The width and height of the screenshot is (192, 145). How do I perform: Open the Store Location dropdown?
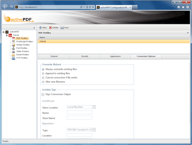point(94,107)
